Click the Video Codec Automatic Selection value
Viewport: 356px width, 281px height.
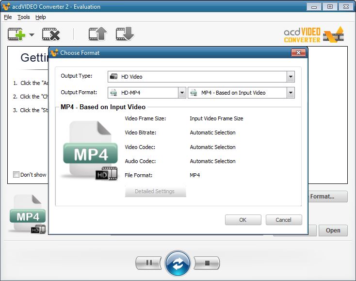(x=212, y=147)
